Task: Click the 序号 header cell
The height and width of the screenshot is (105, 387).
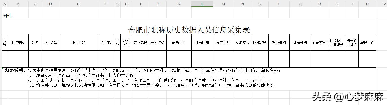Action: [5, 42]
